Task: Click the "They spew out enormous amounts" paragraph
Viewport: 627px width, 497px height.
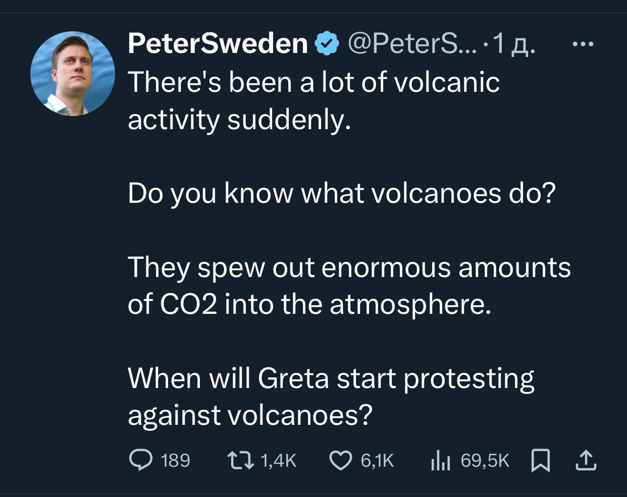Action: [348, 285]
